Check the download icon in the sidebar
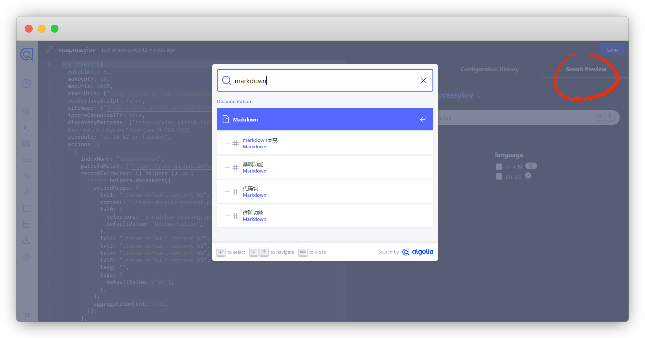 click(x=27, y=240)
